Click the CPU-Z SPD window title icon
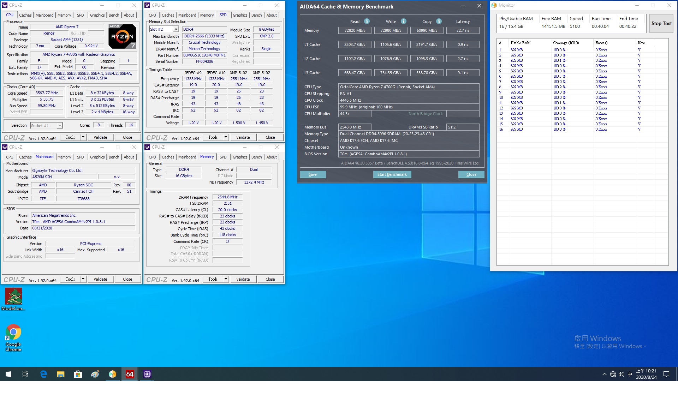Image resolution: width=678 pixels, height=413 pixels. (x=148, y=5)
